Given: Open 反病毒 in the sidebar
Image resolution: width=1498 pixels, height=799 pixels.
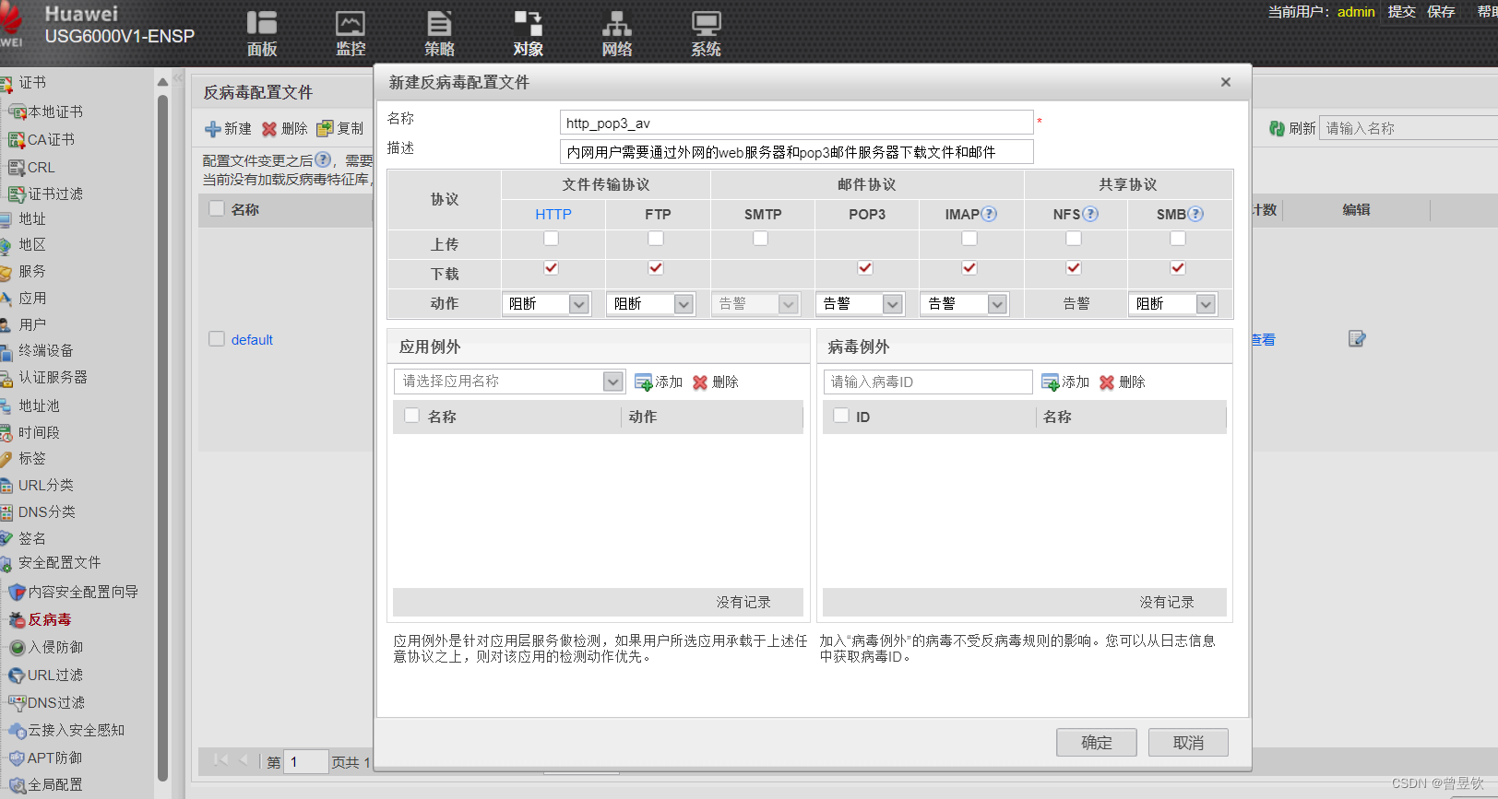Looking at the screenshot, I should click(49, 619).
